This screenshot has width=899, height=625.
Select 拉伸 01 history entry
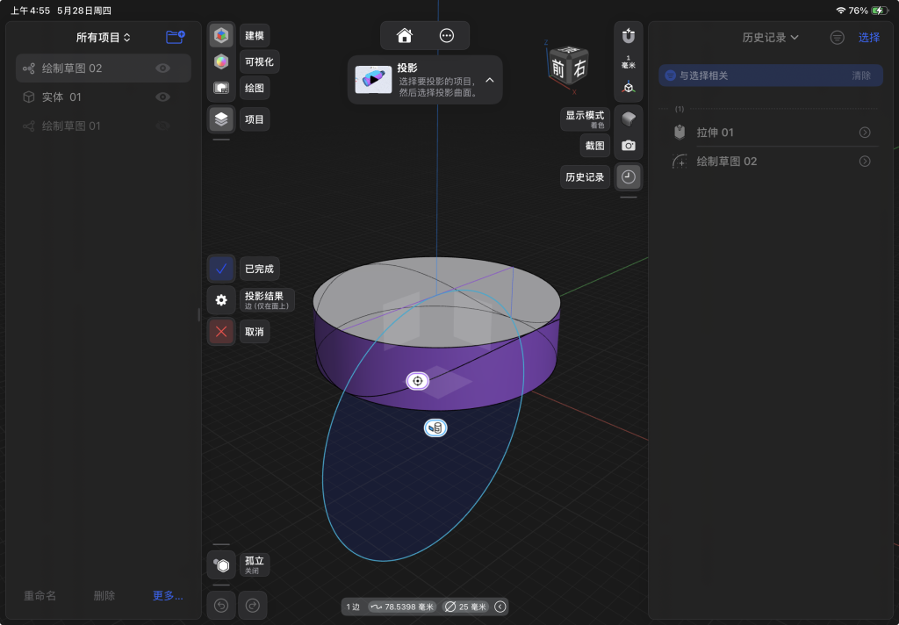point(771,133)
